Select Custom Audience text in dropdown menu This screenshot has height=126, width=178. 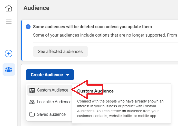point(53,90)
